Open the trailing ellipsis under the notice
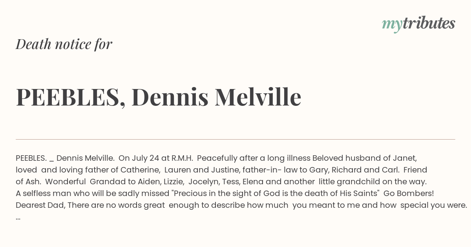This screenshot has height=247, width=471. click(18, 217)
